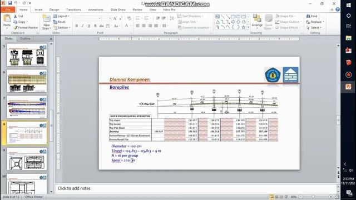The image size is (356, 200).
Task: Toggle text Shadow formatting
Action: (95, 26)
